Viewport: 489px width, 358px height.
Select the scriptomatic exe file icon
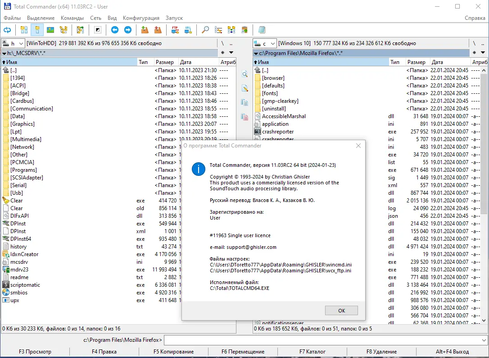click(5, 285)
